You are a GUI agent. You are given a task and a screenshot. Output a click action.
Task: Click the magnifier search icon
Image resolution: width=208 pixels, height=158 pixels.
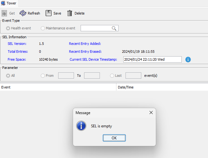(114, 28)
